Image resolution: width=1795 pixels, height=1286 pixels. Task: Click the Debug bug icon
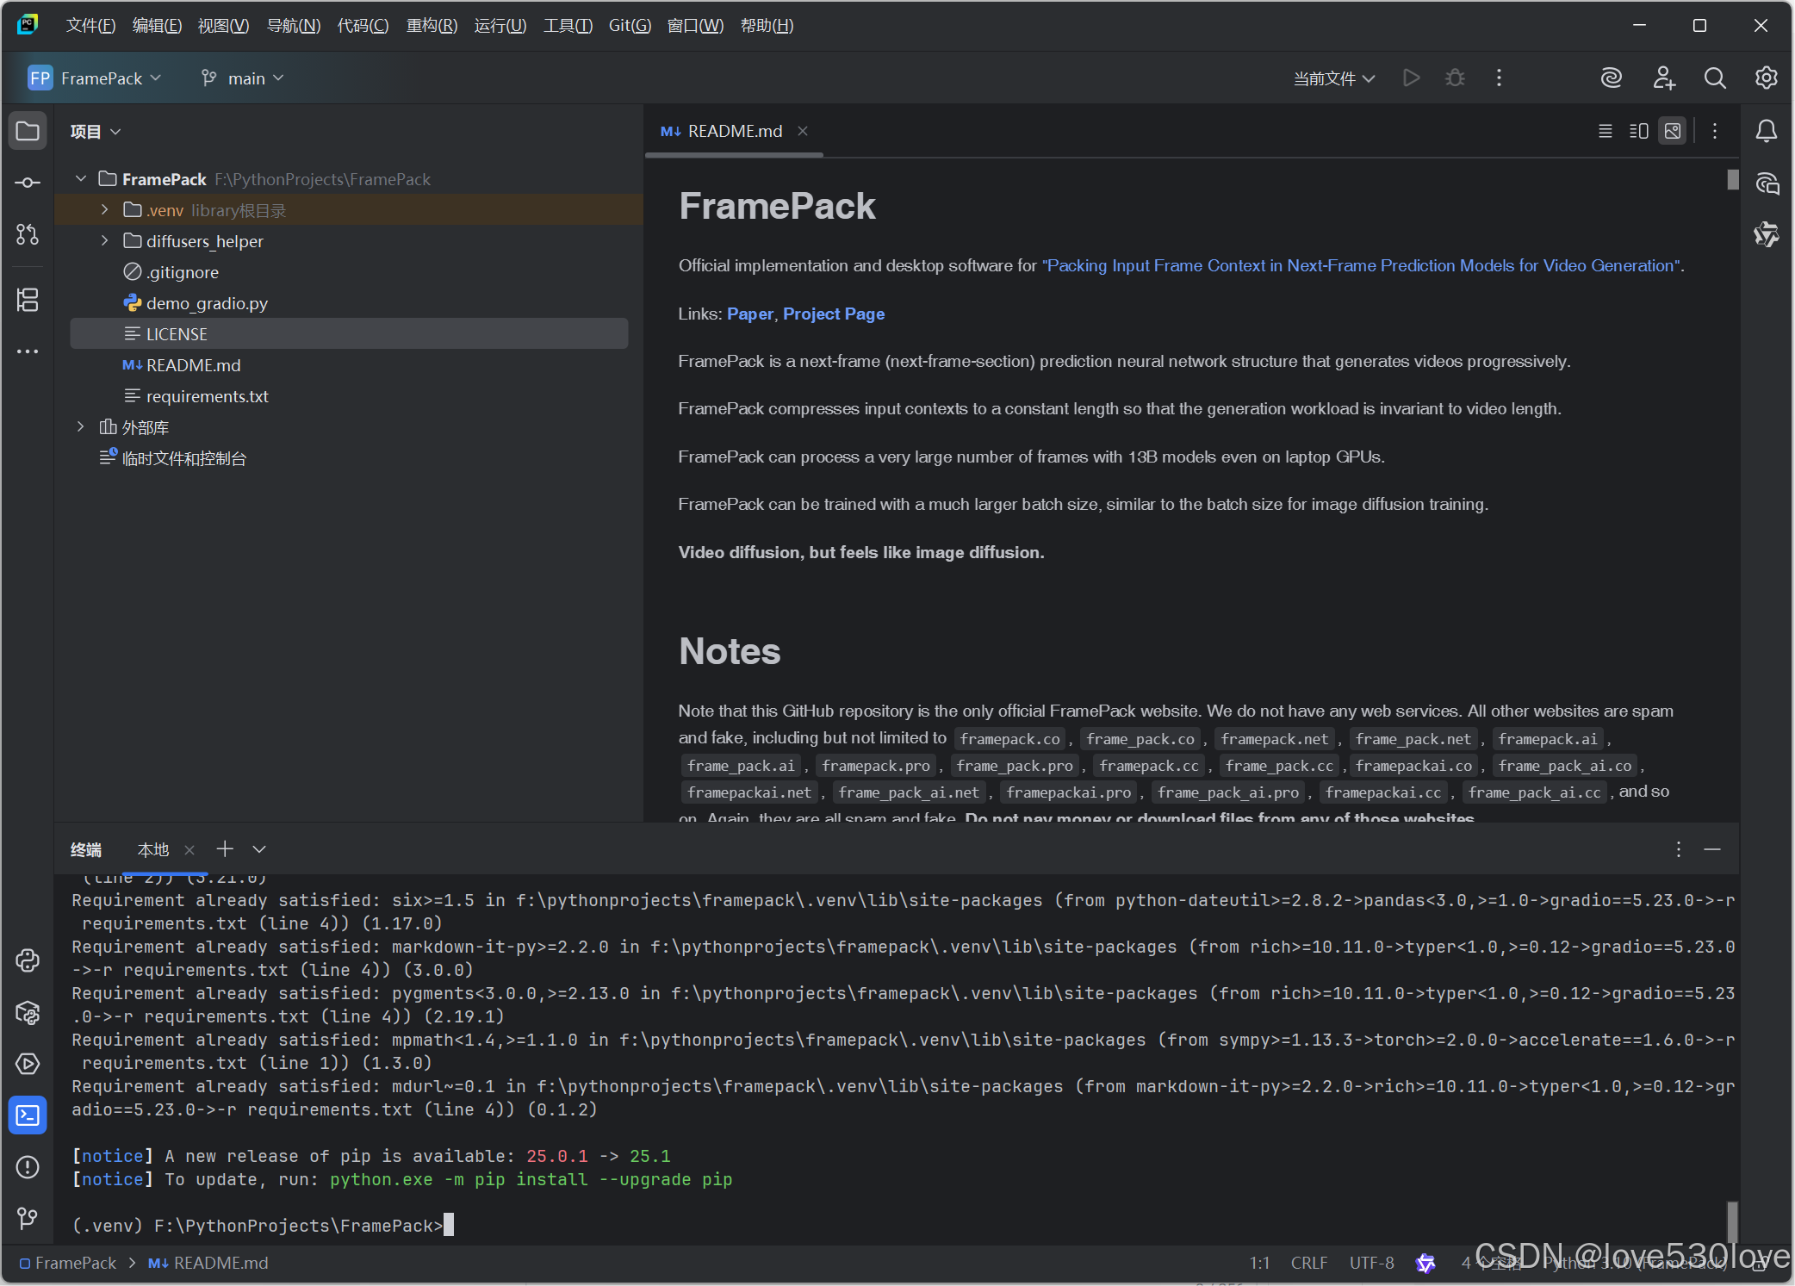[x=1455, y=78]
